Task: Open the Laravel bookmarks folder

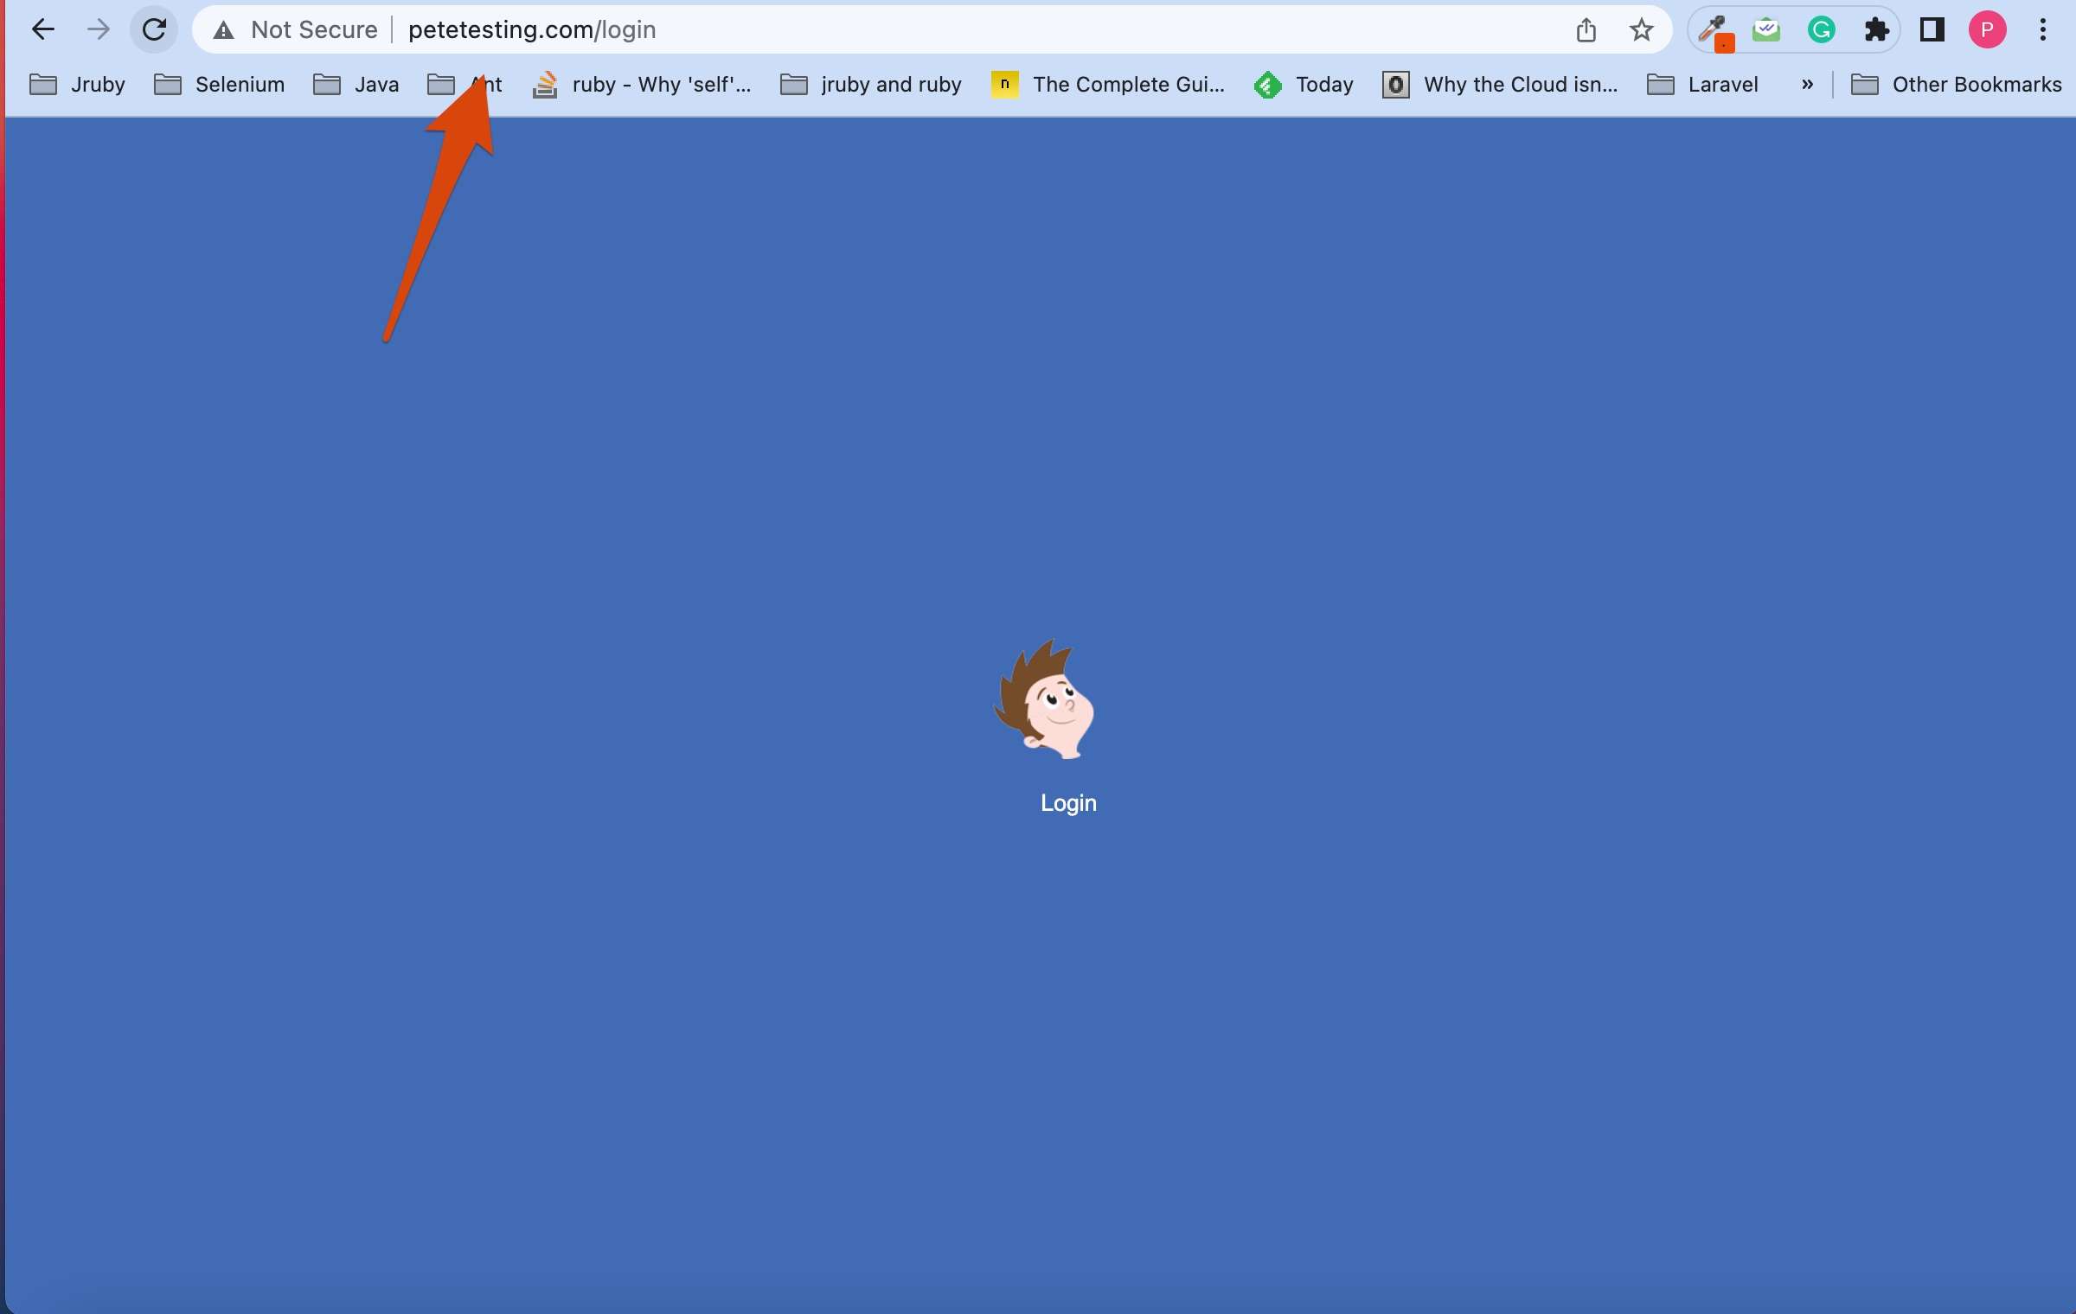Action: [1702, 85]
